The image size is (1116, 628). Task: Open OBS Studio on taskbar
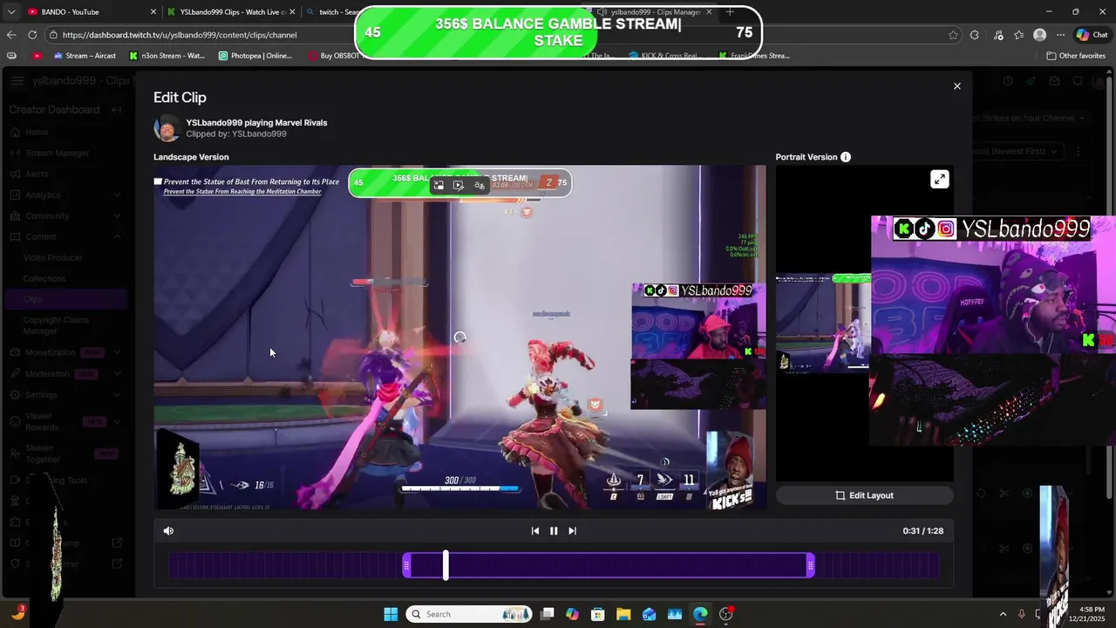click(726, 614)
